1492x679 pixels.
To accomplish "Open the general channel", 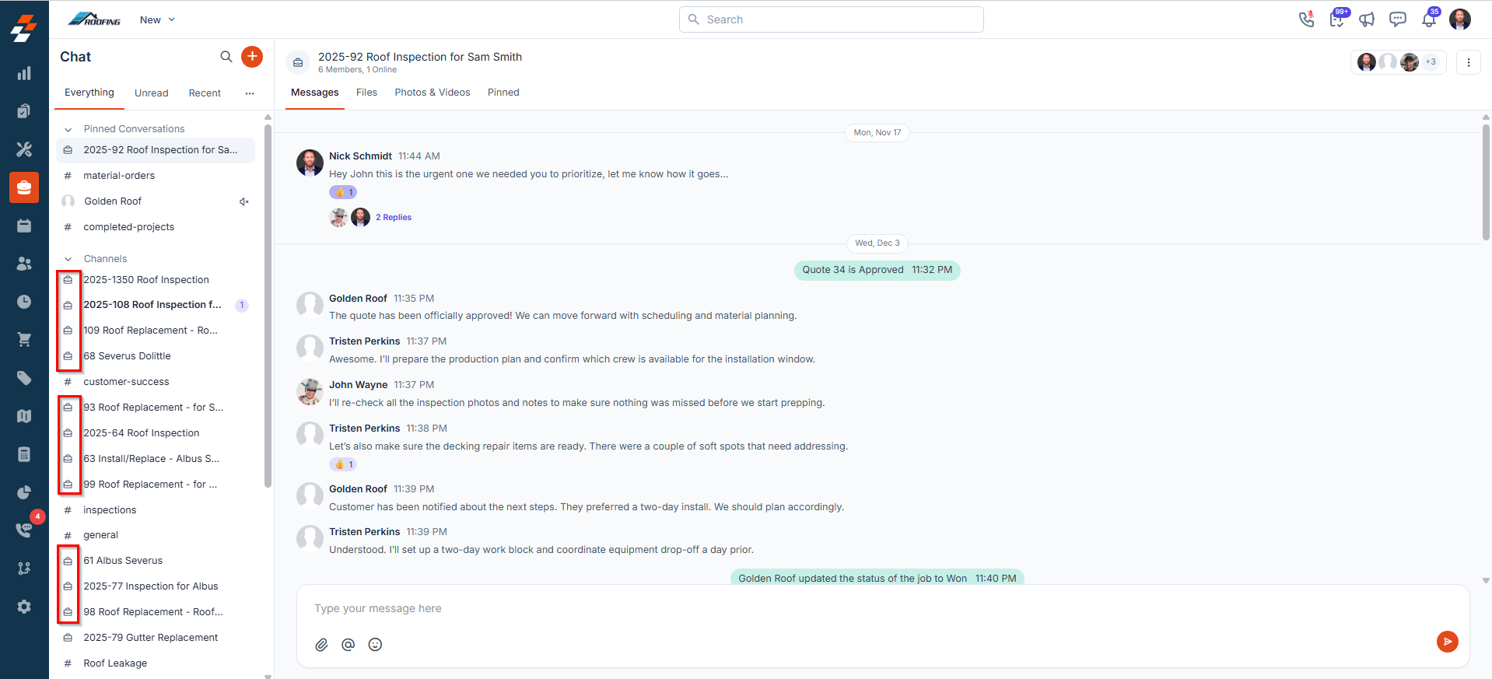I will click(x=156, y=535).
